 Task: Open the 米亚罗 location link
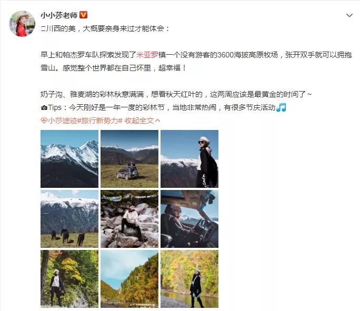point(147,55)
